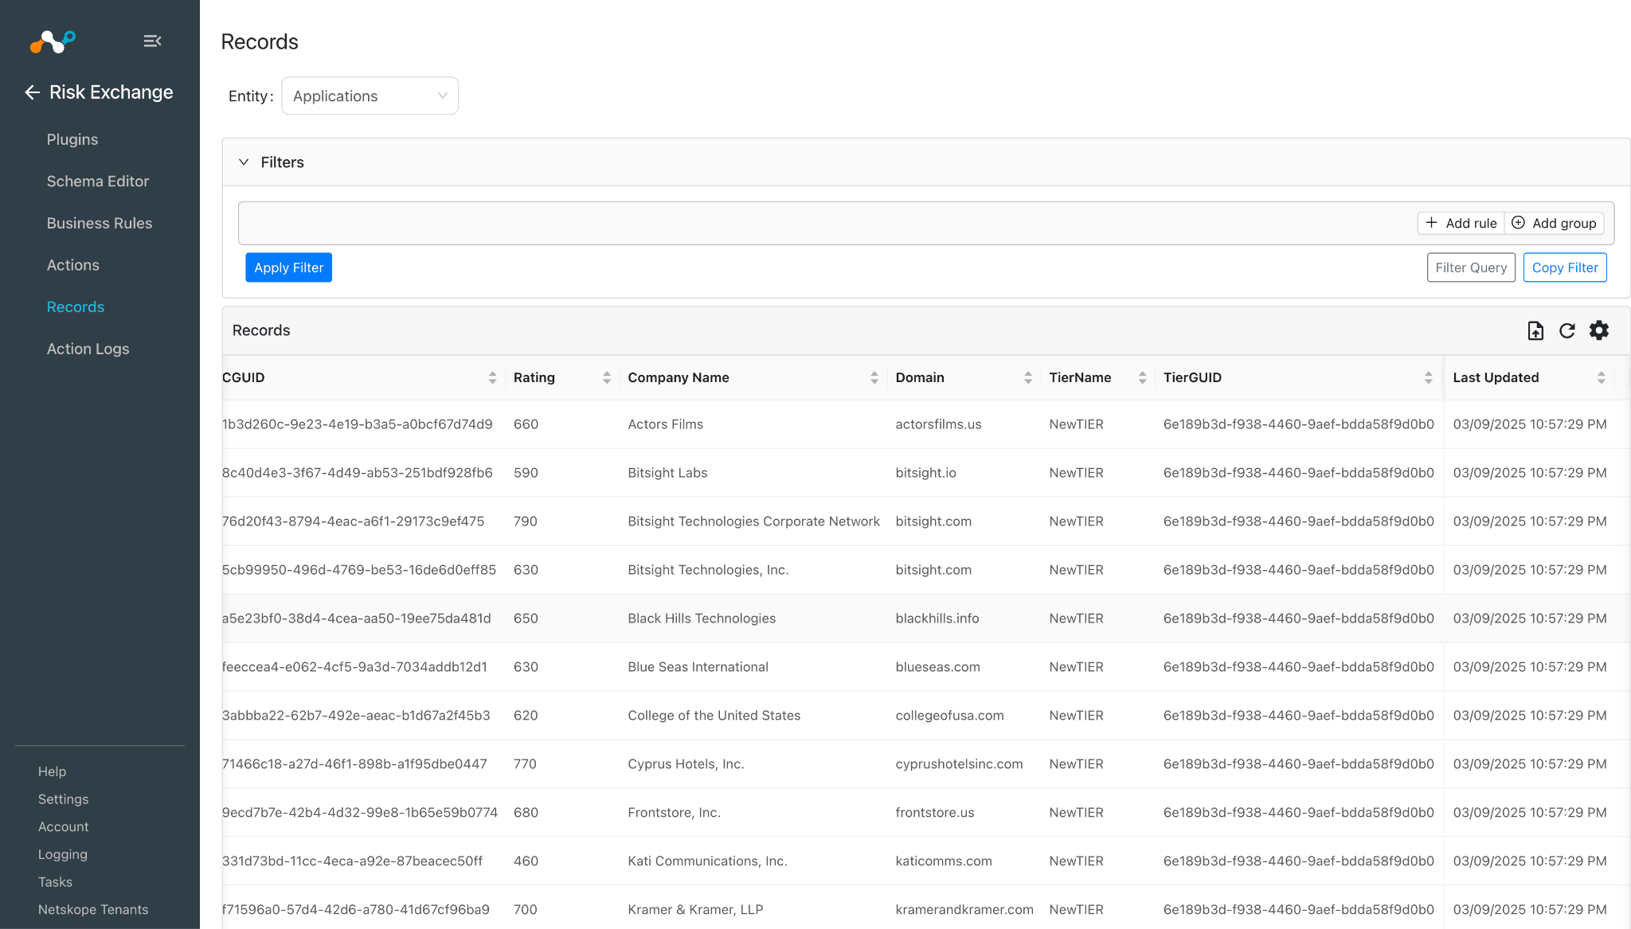Open the Netskope Tenants link
The image size is (1631, 929).
click(x=93, y=910)
